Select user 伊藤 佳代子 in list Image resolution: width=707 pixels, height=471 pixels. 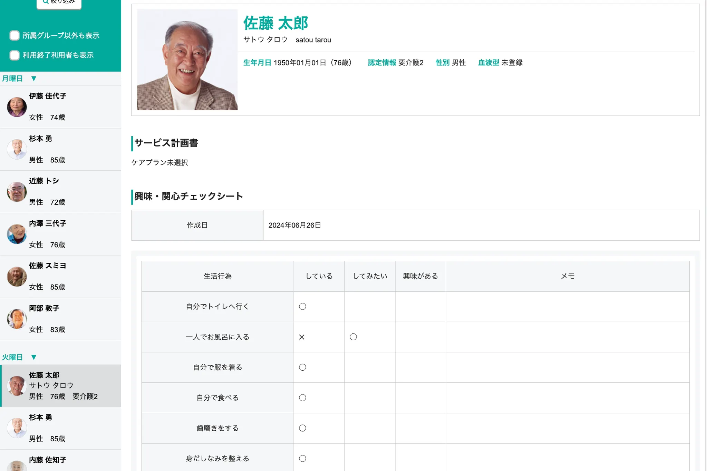(60, 107)
